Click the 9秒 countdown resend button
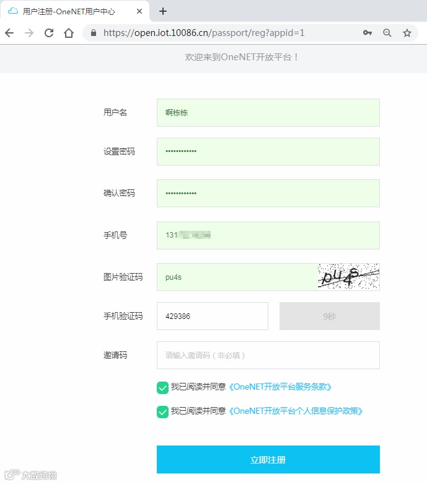The width and height of the screenshot is (427, 484). pyautogui.click(x=330, y=316)
